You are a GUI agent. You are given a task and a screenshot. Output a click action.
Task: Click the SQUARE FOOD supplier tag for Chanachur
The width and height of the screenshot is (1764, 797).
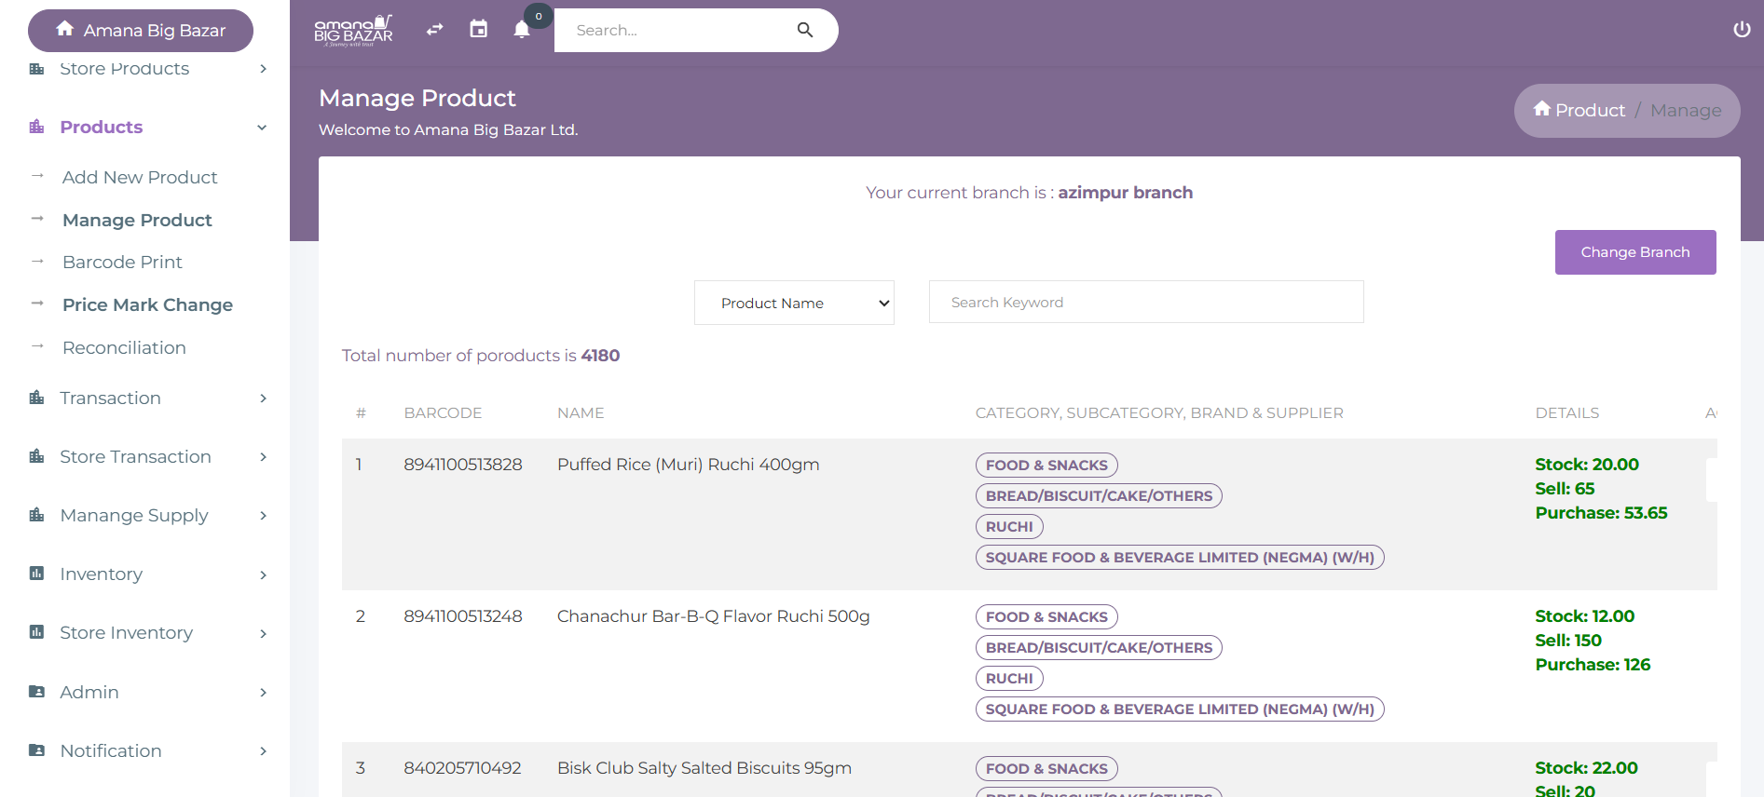1180,709
